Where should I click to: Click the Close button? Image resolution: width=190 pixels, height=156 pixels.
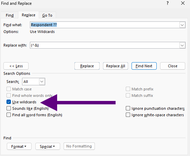tap(173, 66)
